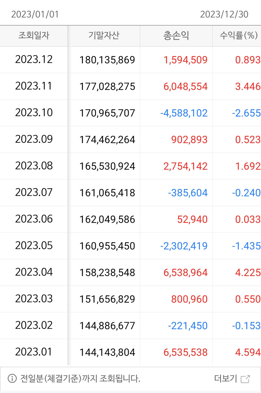Select the 2023.09 row date
261x393 pixels.
click(x=34, y=139)
